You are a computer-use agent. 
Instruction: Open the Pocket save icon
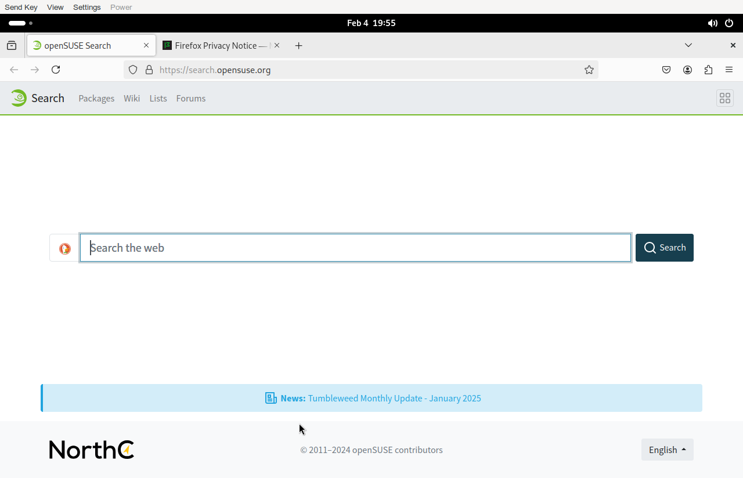(666, 70)
